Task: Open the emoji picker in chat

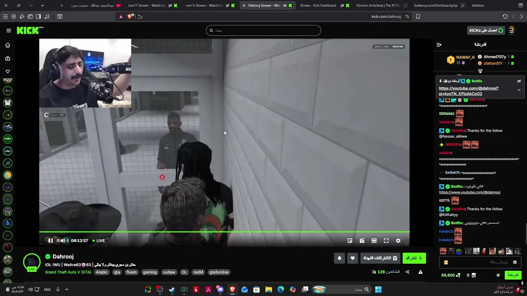Action: [515, 262]
